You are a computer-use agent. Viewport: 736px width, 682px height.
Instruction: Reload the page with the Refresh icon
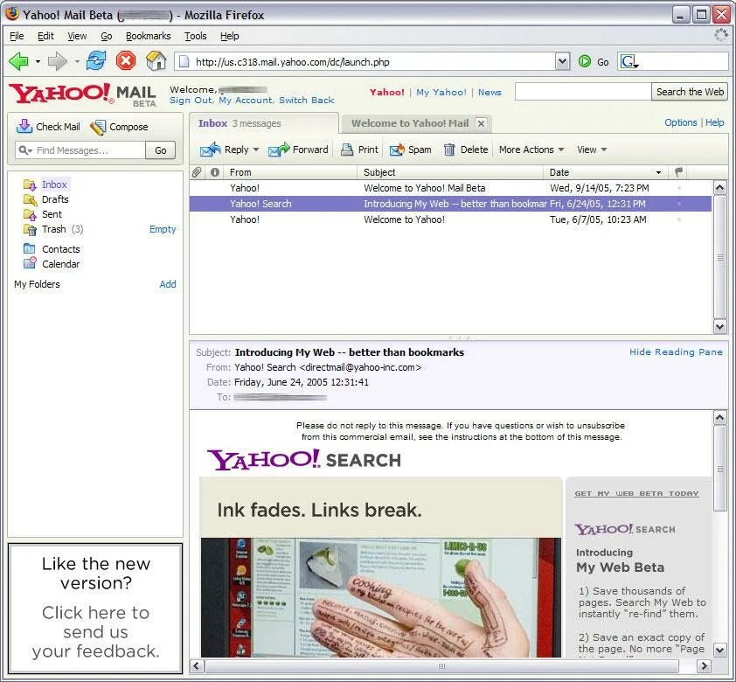coord(96,61)
